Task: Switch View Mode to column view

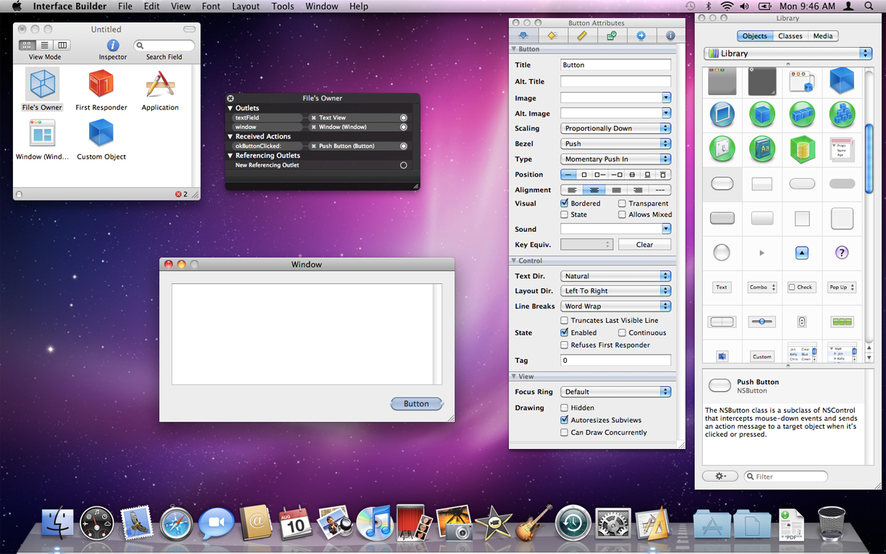Action: coord(63,46)
